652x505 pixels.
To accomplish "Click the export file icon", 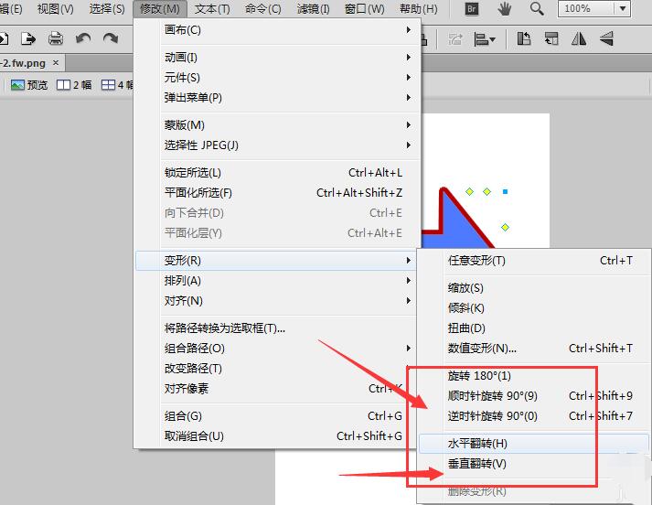I will tap(28, 39).
